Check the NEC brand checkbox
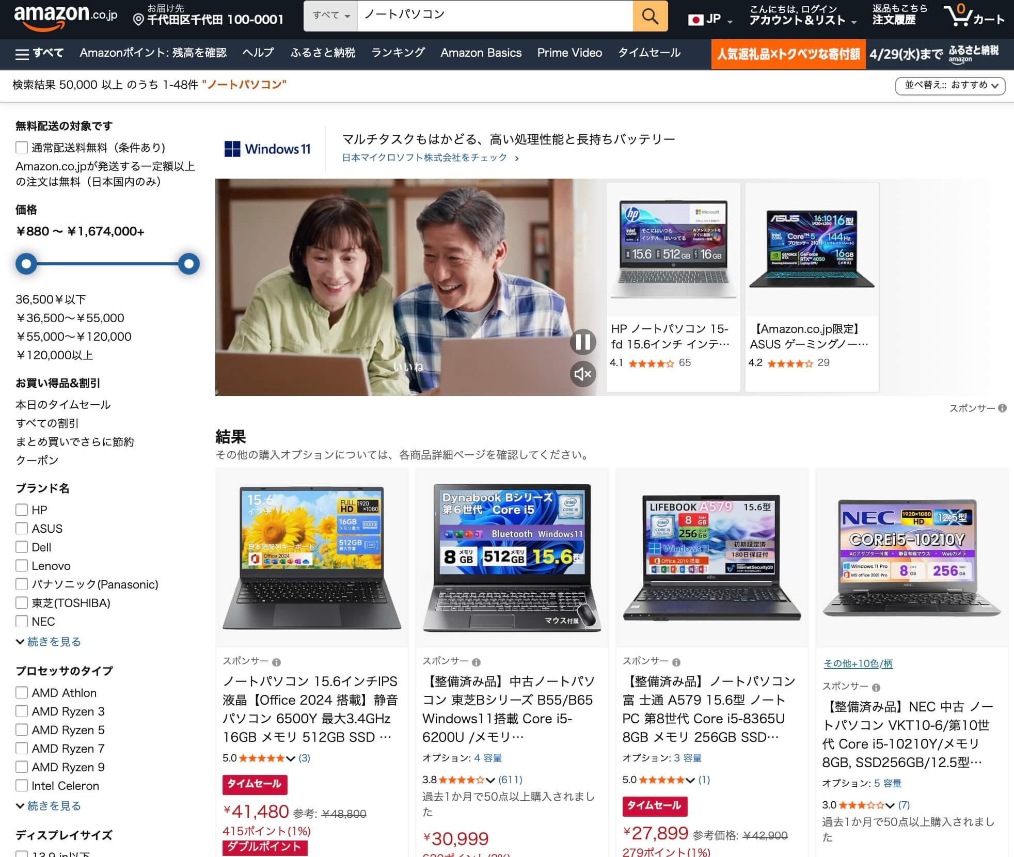 22,622
